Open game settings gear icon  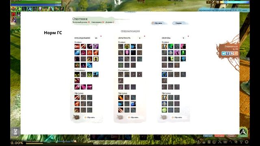pyautogui.click(x=247, y=142)
